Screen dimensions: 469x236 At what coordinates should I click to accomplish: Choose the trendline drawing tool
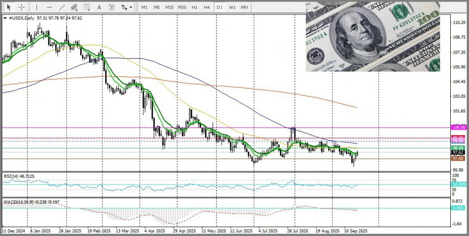(62, 7)
